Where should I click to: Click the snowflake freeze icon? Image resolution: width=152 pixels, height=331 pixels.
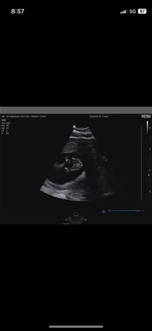[103, 211]
